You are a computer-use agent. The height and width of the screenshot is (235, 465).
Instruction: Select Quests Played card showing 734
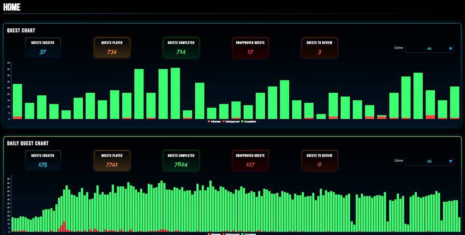(x=112, y=48)
